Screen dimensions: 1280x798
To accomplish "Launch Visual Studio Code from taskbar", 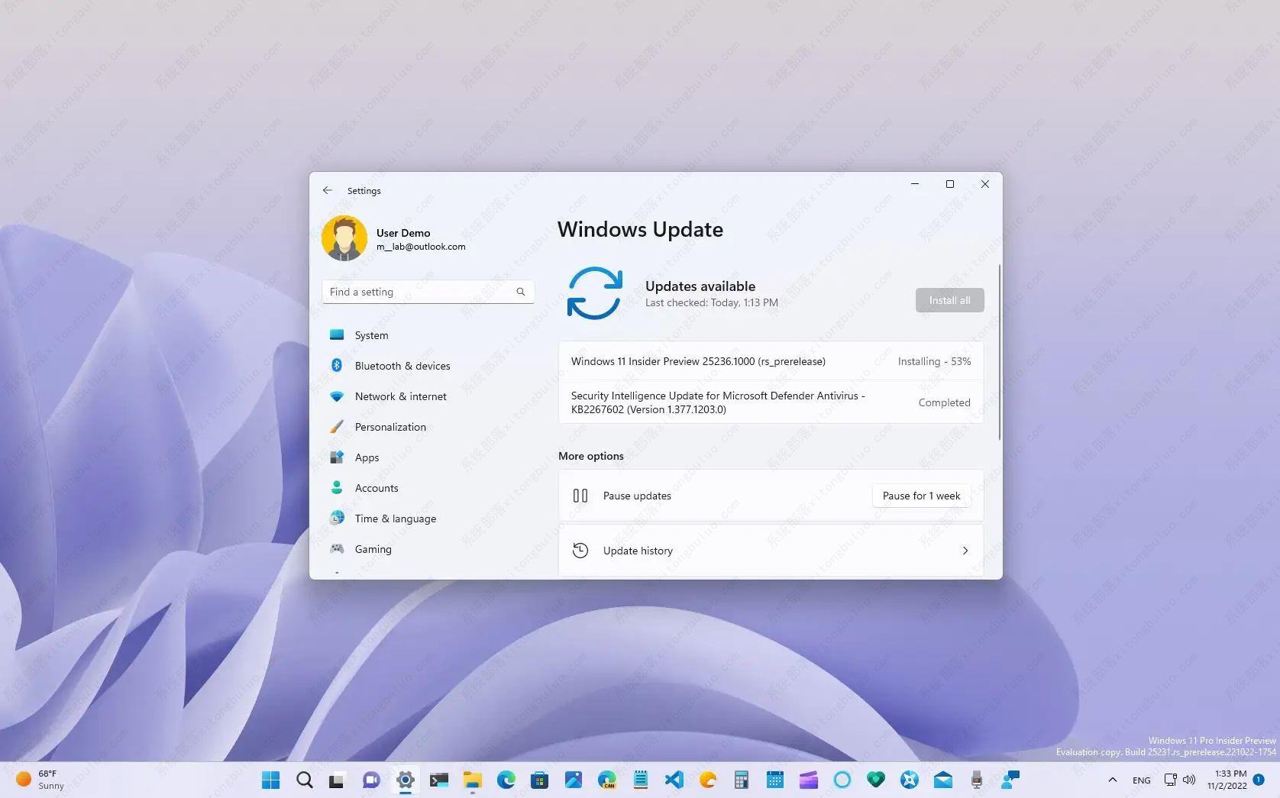I will (674, 780).
